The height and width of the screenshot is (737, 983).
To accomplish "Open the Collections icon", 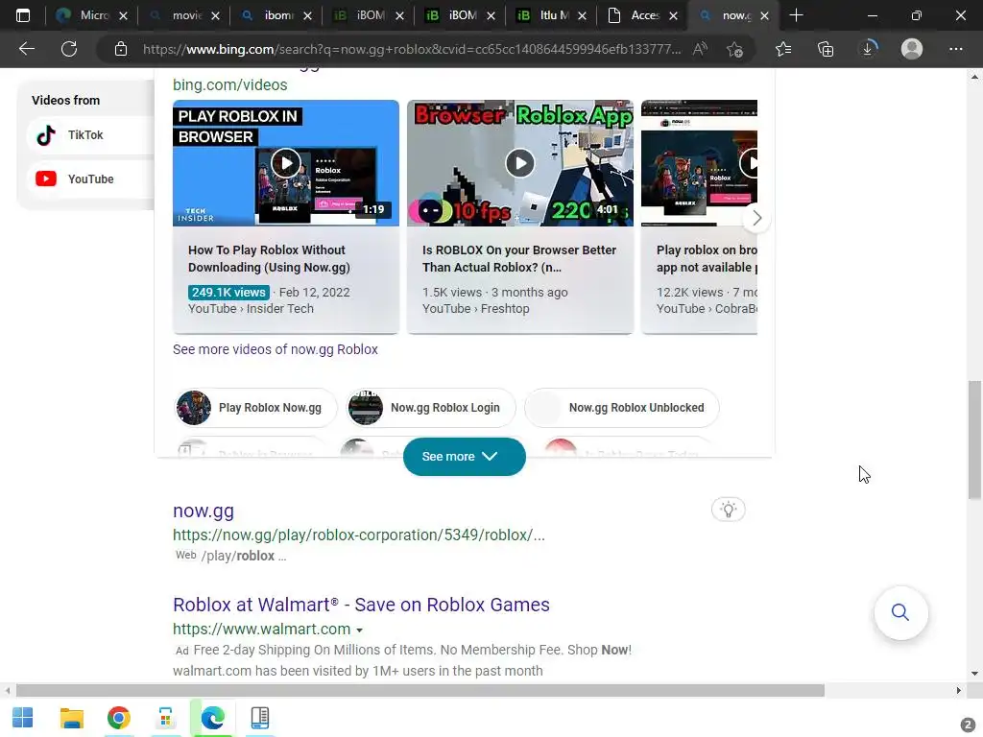I will [x=826, y=49].
